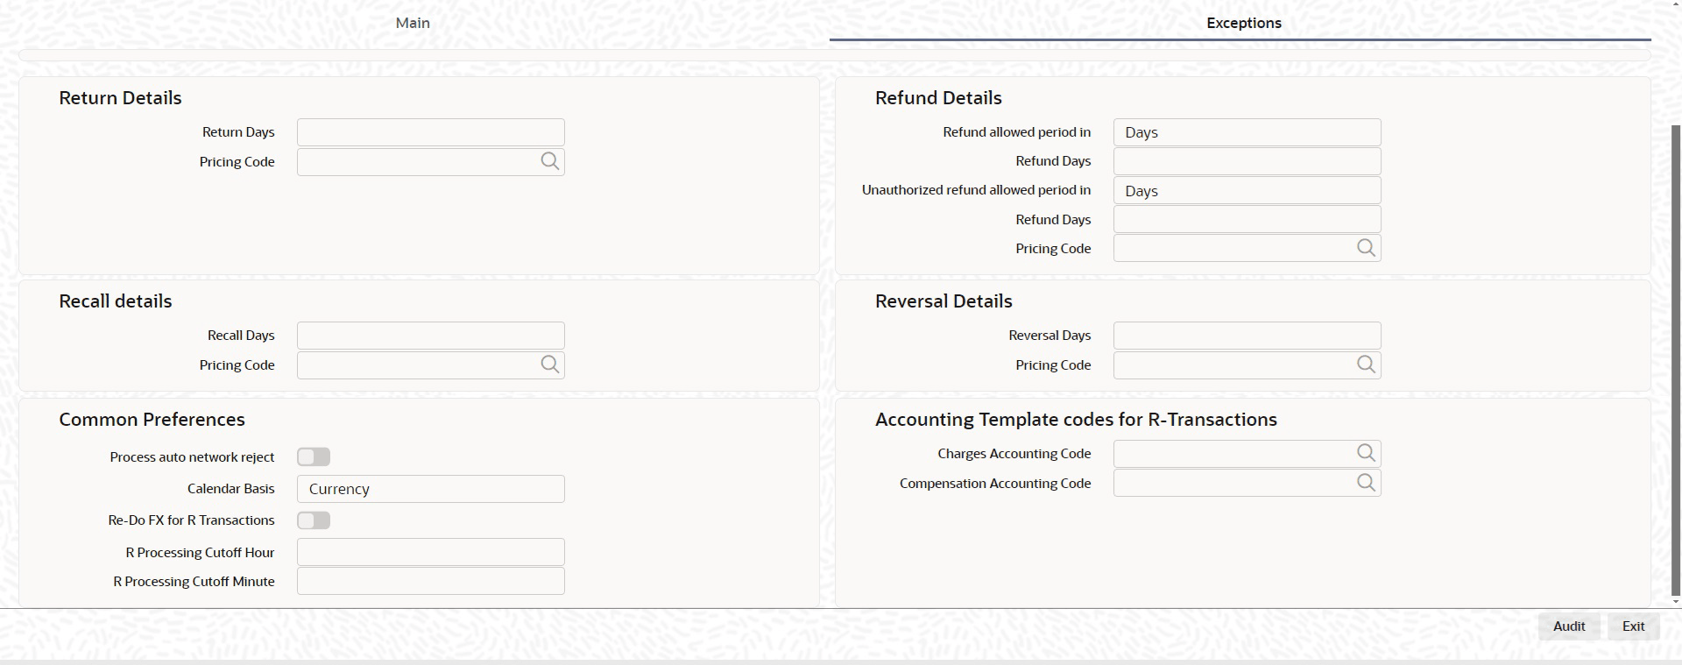The width and height of the screenshot is (1682, 665).
Task: Focus the Return Days field
Action: coord(430,132)
